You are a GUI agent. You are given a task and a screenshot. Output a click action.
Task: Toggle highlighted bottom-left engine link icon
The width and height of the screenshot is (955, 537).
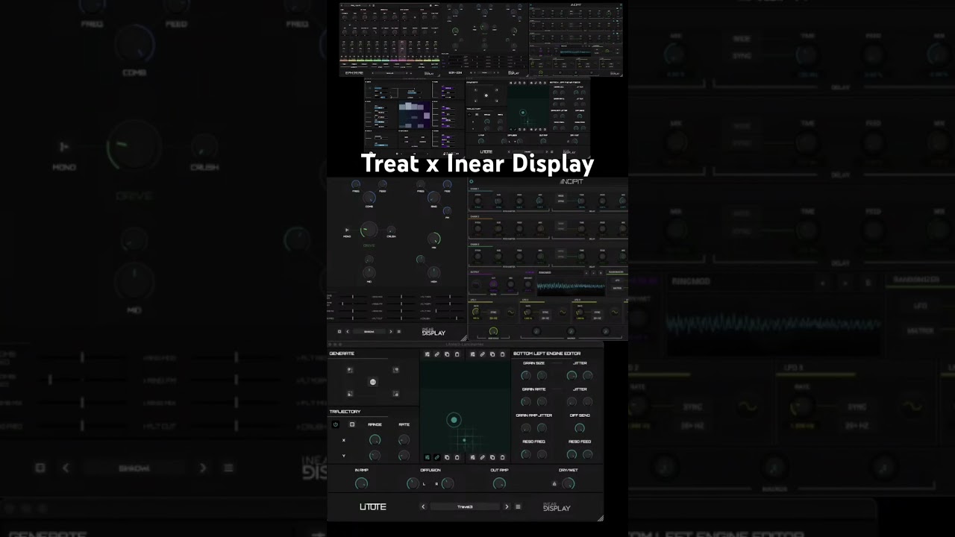(437, 457)
